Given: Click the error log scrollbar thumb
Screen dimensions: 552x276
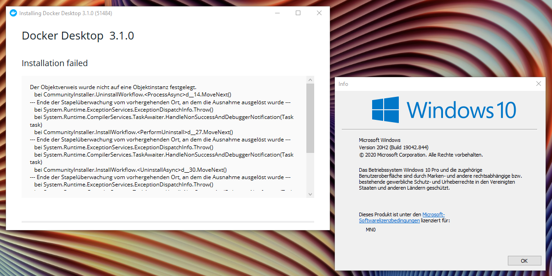Looking at the screenshot, I should (x=310, y=118).
